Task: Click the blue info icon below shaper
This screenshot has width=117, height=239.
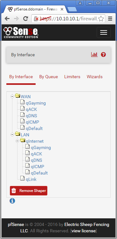Action: (12, 201)
